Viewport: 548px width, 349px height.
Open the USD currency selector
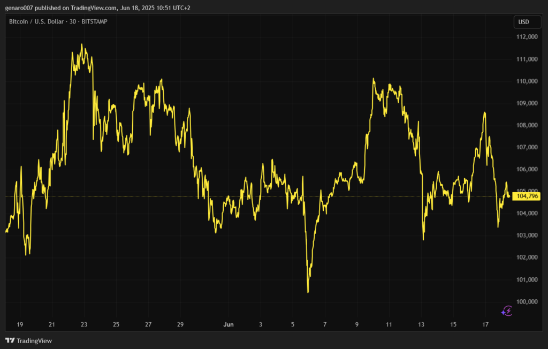tap(523, 22)
